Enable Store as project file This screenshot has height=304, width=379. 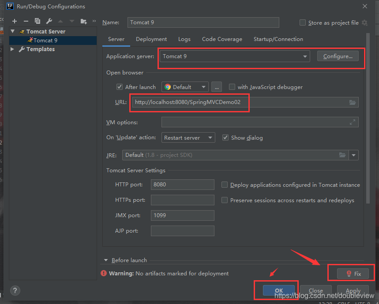[302, 22]
